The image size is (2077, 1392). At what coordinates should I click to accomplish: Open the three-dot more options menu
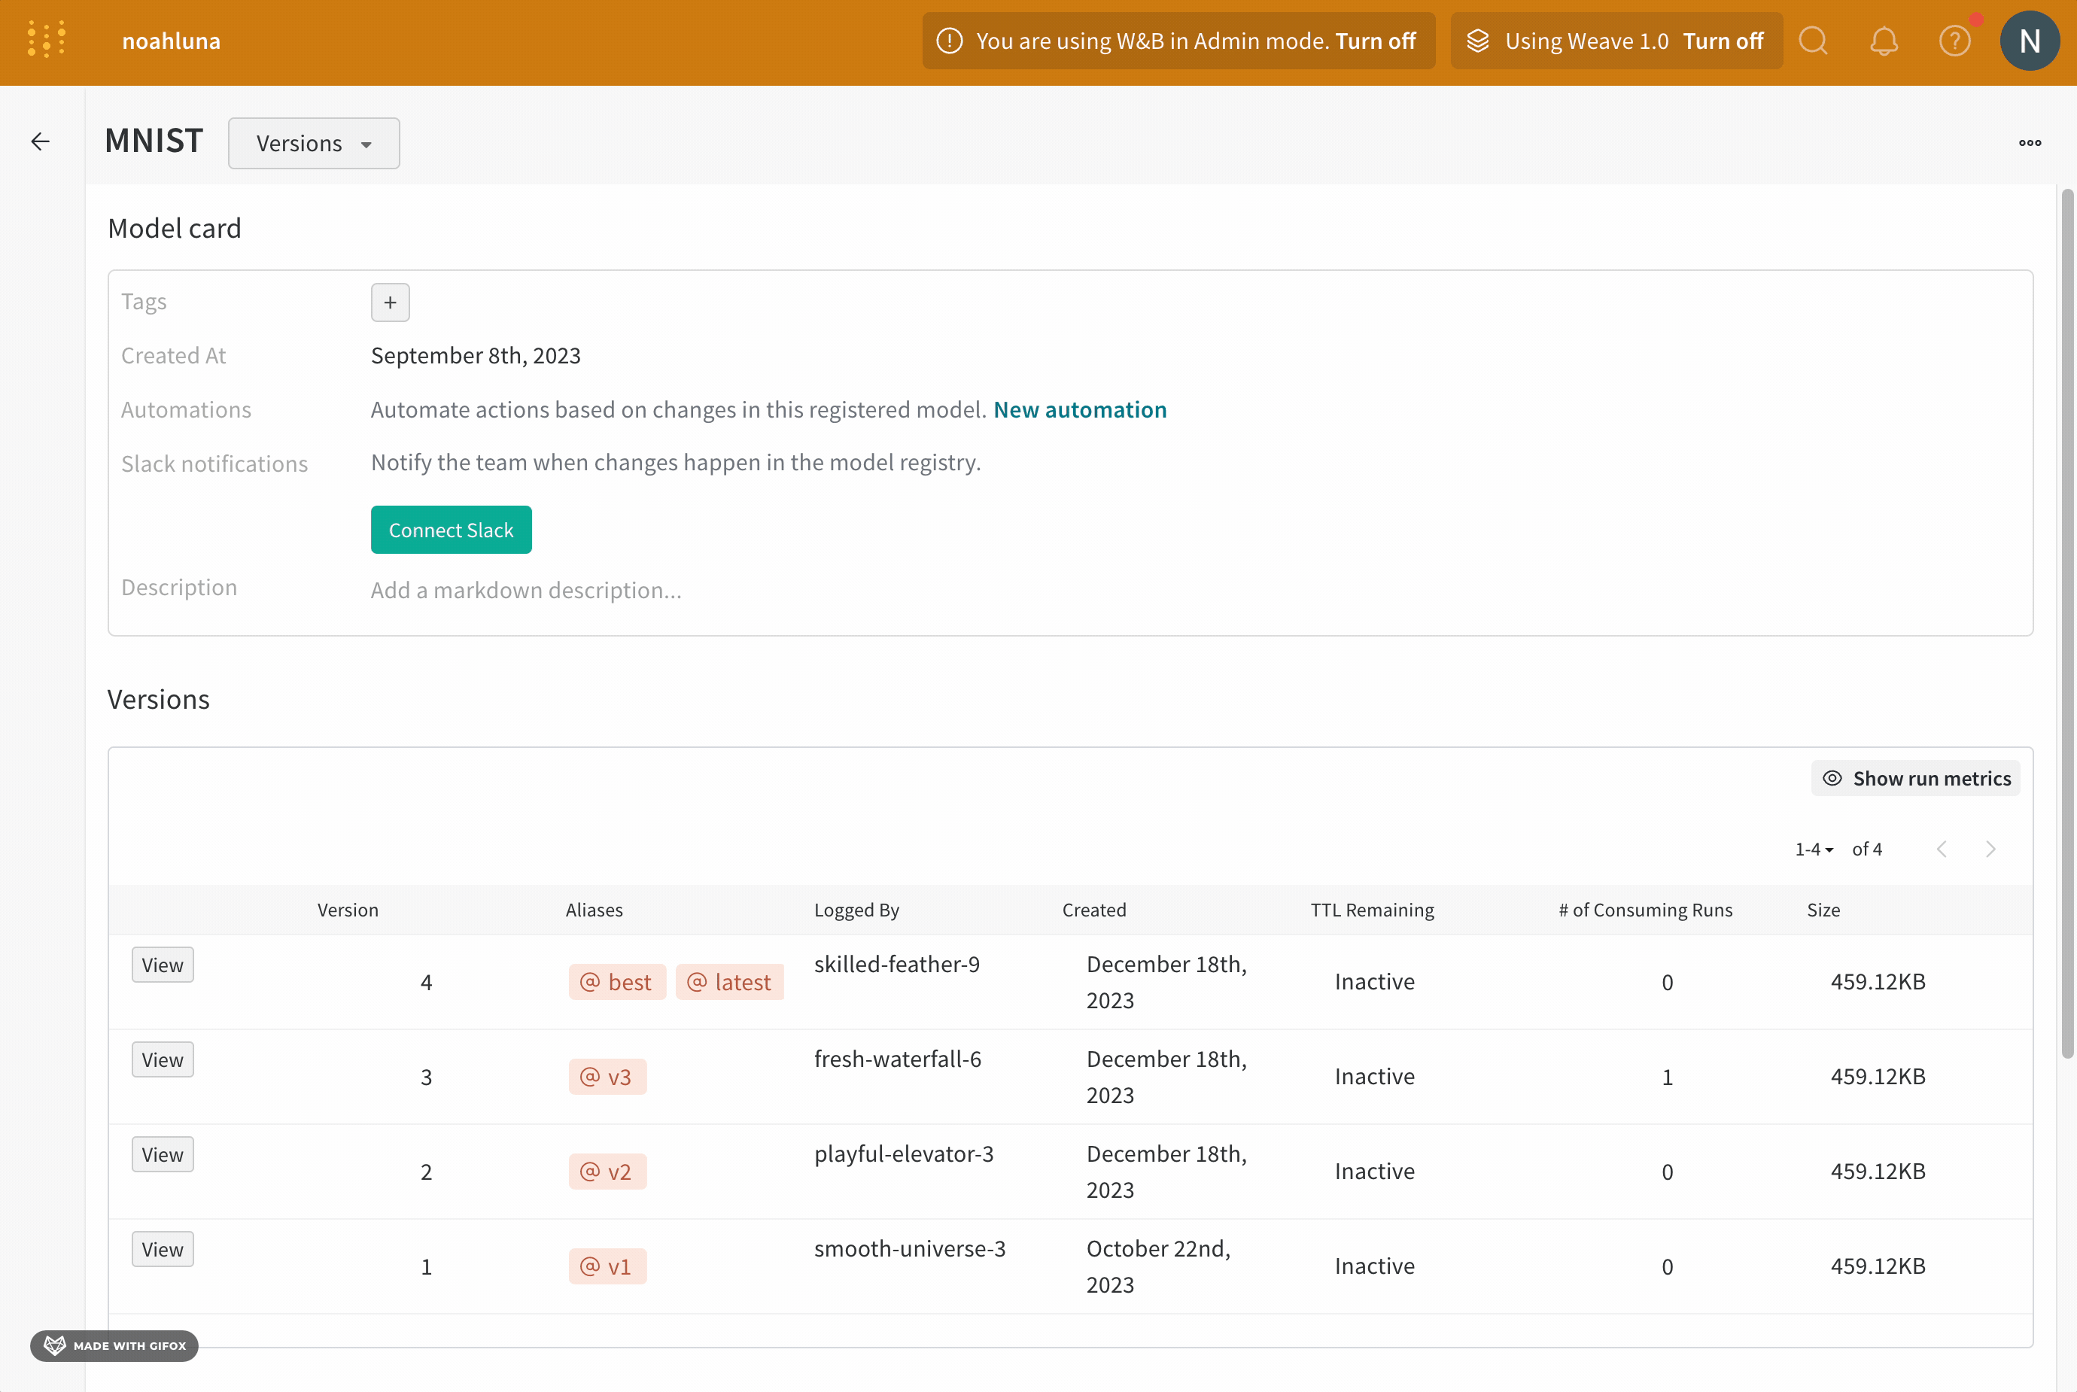coord(2029,143)
